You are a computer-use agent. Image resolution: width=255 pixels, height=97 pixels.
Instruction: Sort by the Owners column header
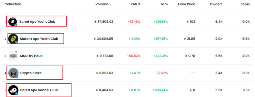[216, 4]
